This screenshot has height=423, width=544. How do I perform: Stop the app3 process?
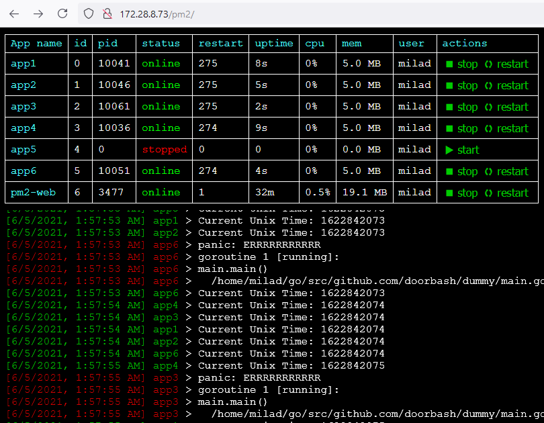[461, 107]
